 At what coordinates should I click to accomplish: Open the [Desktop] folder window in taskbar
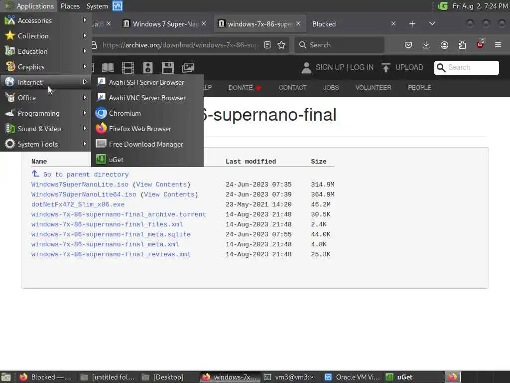pos(169,377)
